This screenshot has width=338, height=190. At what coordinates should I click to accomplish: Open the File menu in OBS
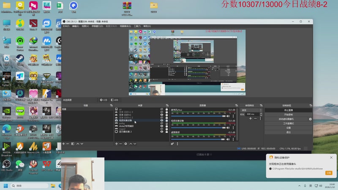66,26
